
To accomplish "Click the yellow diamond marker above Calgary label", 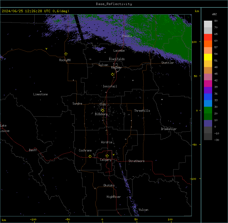I will [x=107, y=156].
